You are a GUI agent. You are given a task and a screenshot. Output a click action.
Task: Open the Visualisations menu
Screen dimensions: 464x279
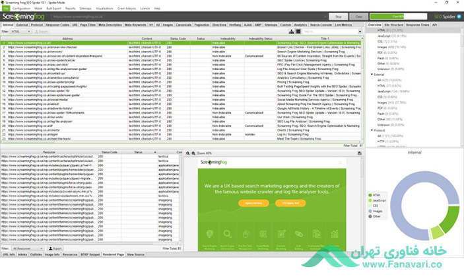click(x=104, y=9)
